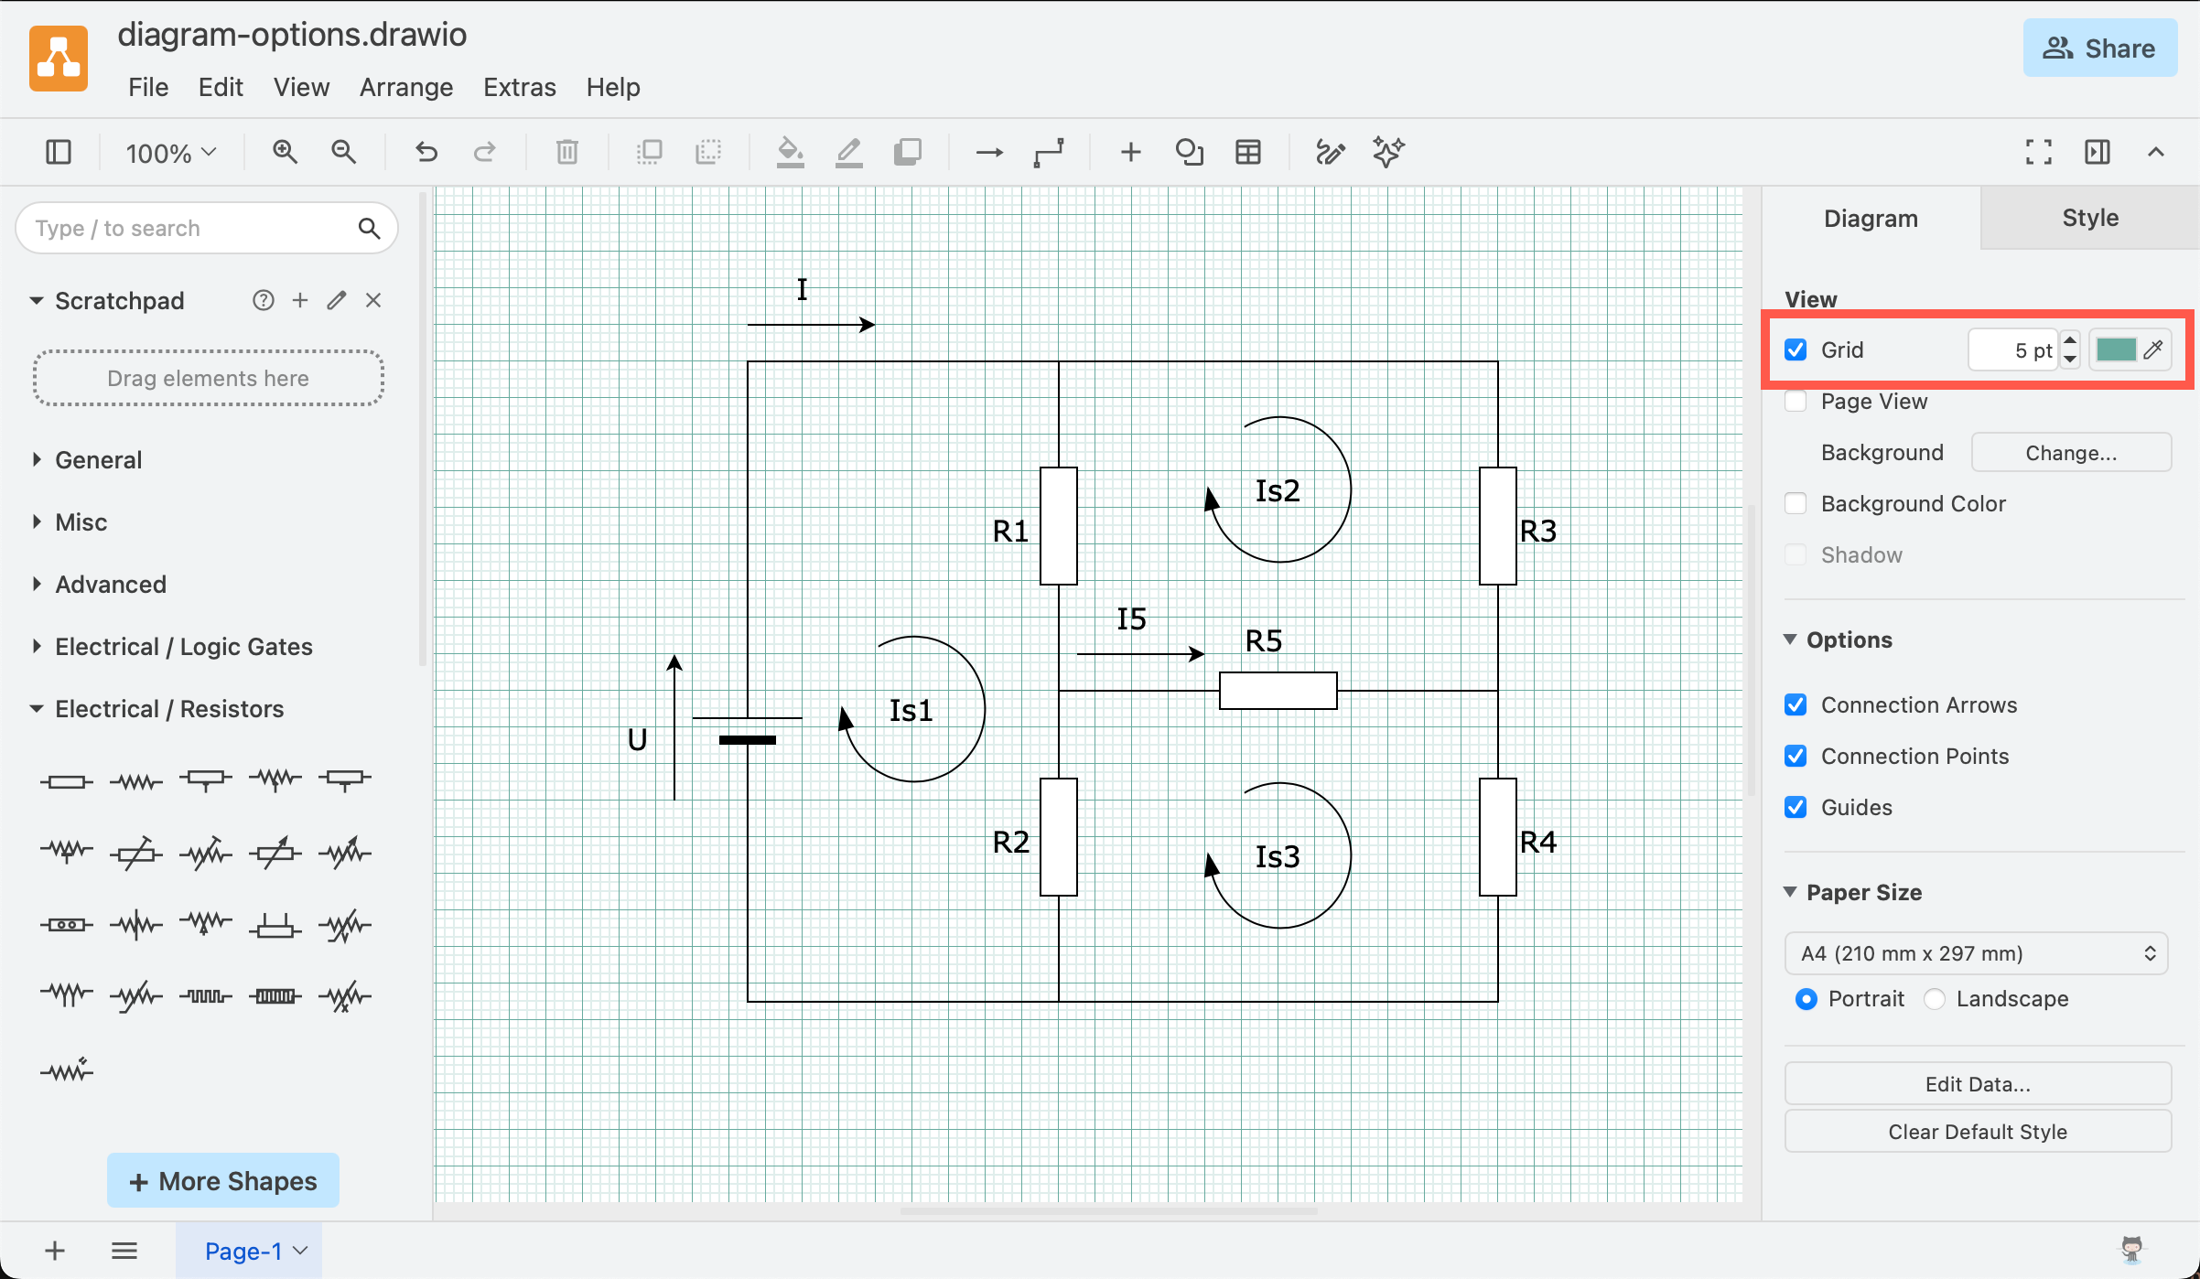
Task: Click the Undo arrow icon
Action: click(426, 152)
